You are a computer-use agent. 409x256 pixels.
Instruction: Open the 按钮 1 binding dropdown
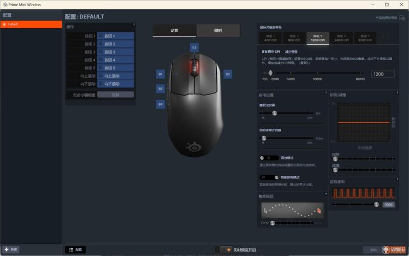click(x=116, y=36)
